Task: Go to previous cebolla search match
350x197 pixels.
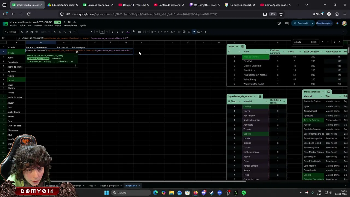Action: (x=322, y=42)
